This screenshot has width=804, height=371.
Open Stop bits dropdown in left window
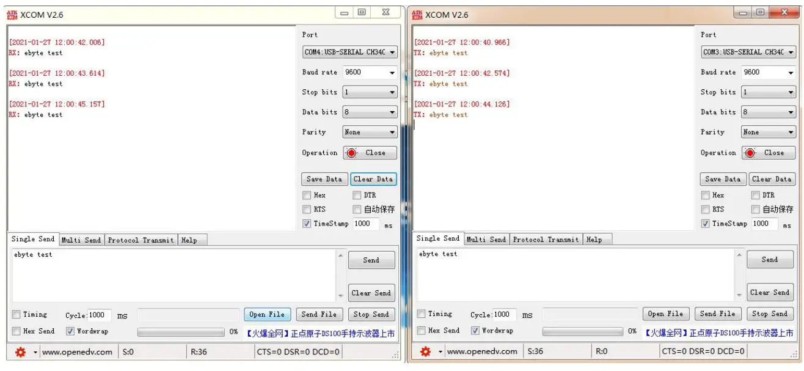pos(370,92)
